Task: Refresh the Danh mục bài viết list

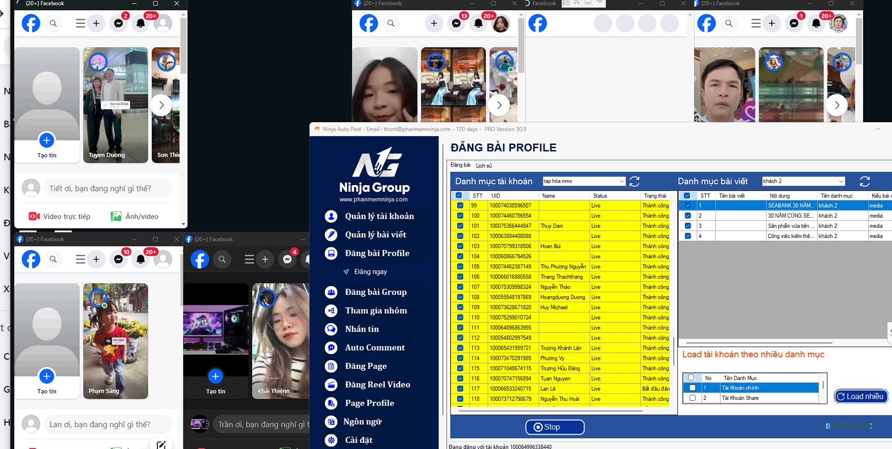Action: (x=865, y=181)
